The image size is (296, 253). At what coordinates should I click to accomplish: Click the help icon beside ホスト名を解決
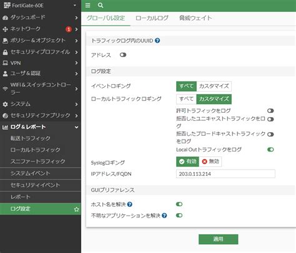(x=130, y=204)
